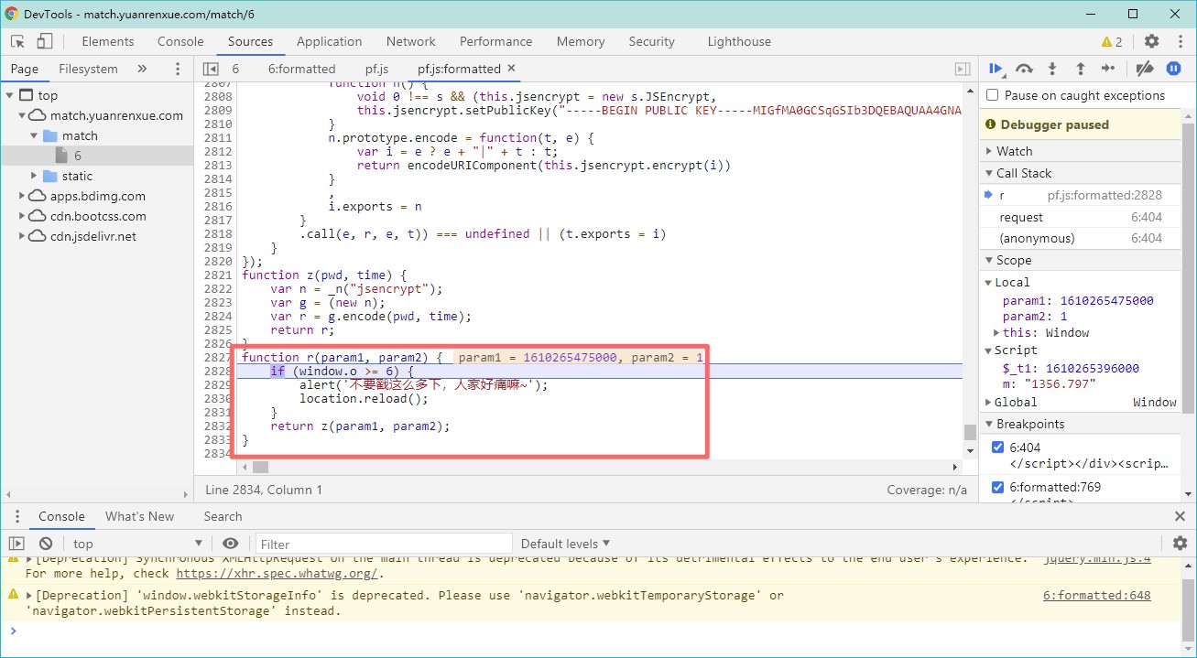This screenshot has width=1197, height=658.
Task: Collapse the match folder
Action: pos(35,135)
